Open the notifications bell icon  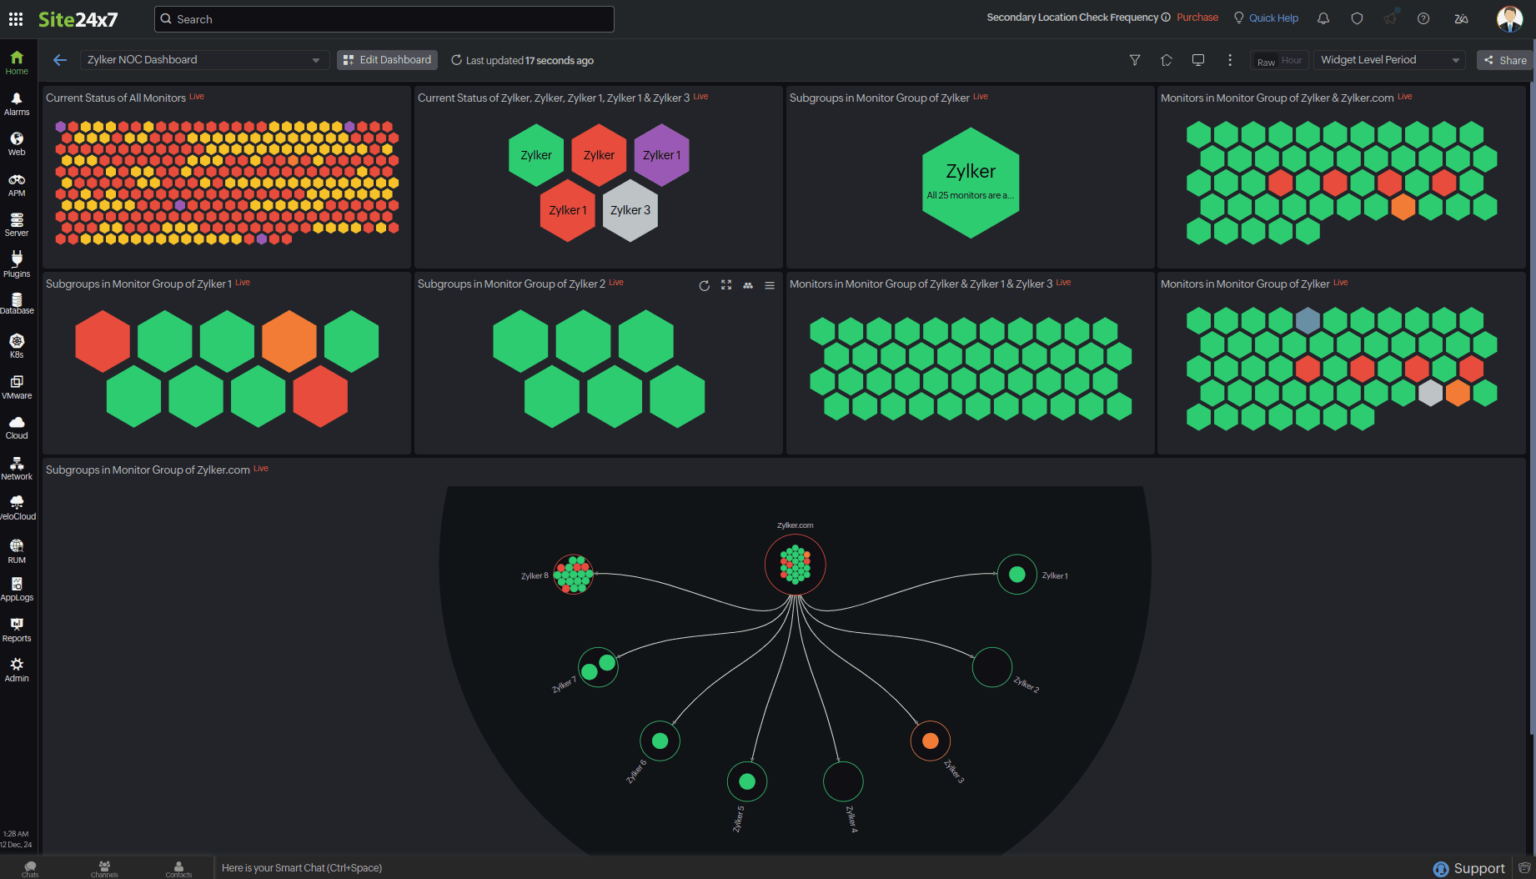(1323, 18)
